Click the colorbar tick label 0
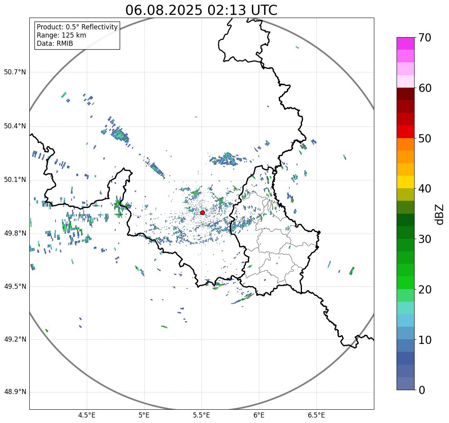 (x=422, y=390)
